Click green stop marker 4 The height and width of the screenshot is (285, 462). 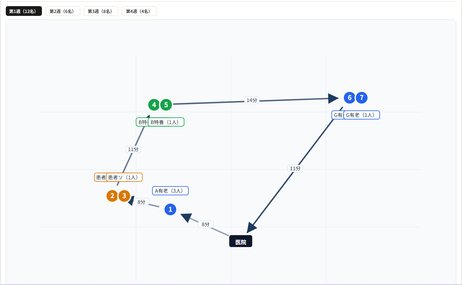[x=154, y=105]
